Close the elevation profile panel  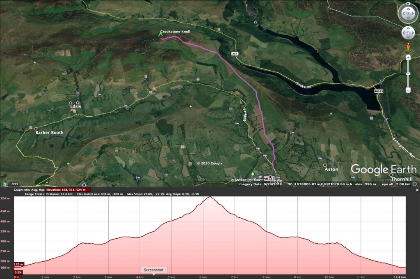[417, 190]
